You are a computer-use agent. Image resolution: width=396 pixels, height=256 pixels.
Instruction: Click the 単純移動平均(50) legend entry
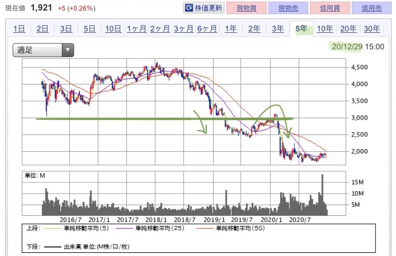(231, 228)
